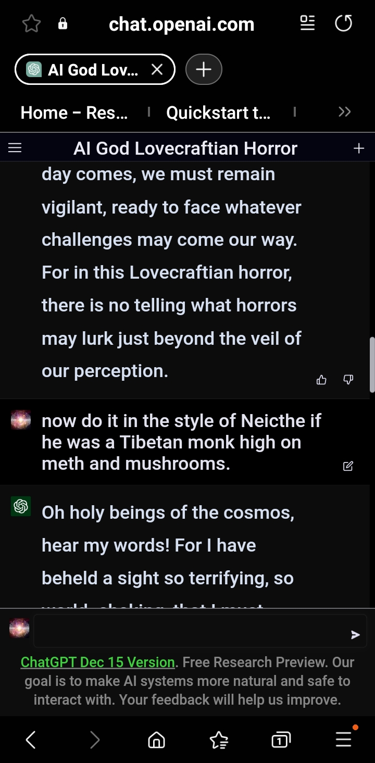Send the message with arrow icon

click(x=355, y=634)
